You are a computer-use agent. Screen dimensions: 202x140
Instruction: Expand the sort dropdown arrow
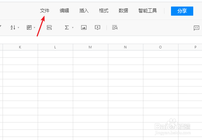pyautogui.click(x=19, y=28)
